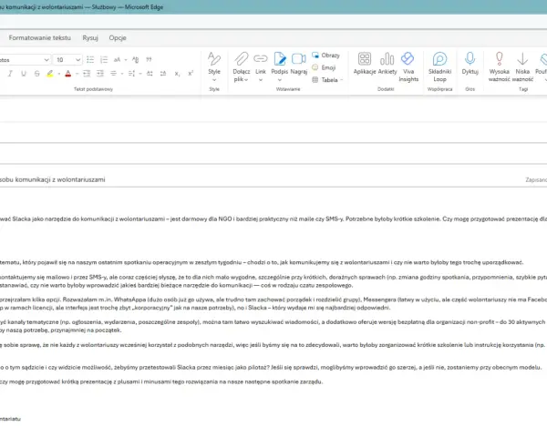Open highlight color dropdown arrow
547x437 pixels.
(59, 74)
